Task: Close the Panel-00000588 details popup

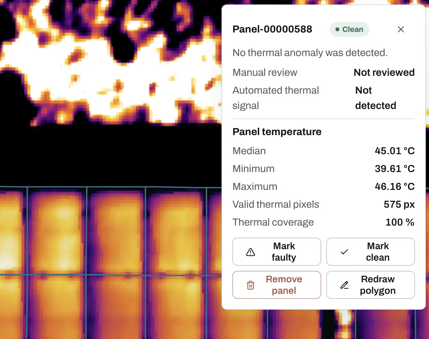Action: (401, 29)
